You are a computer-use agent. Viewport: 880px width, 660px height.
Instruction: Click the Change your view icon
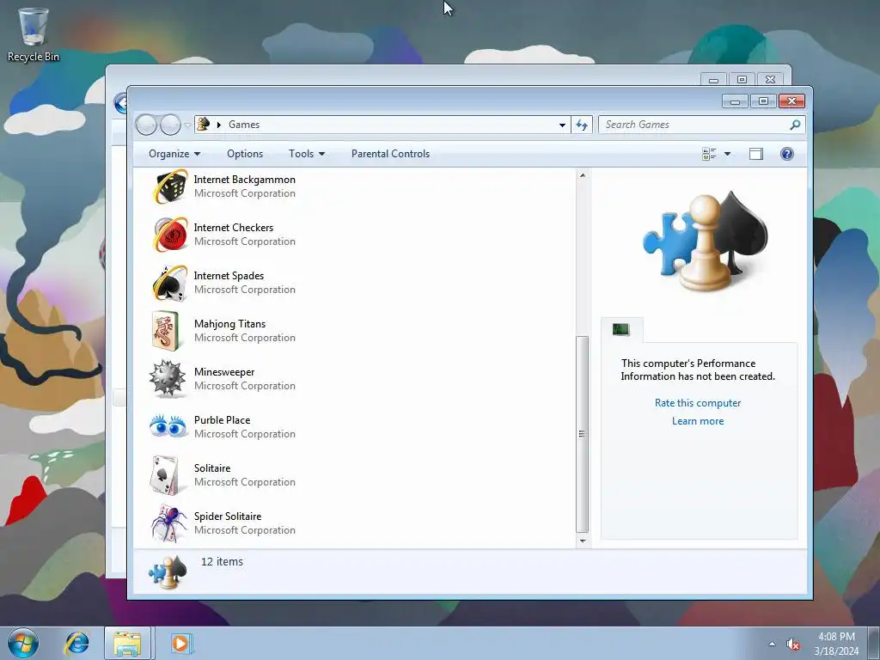pyautogui.click(x=709, y=154)
